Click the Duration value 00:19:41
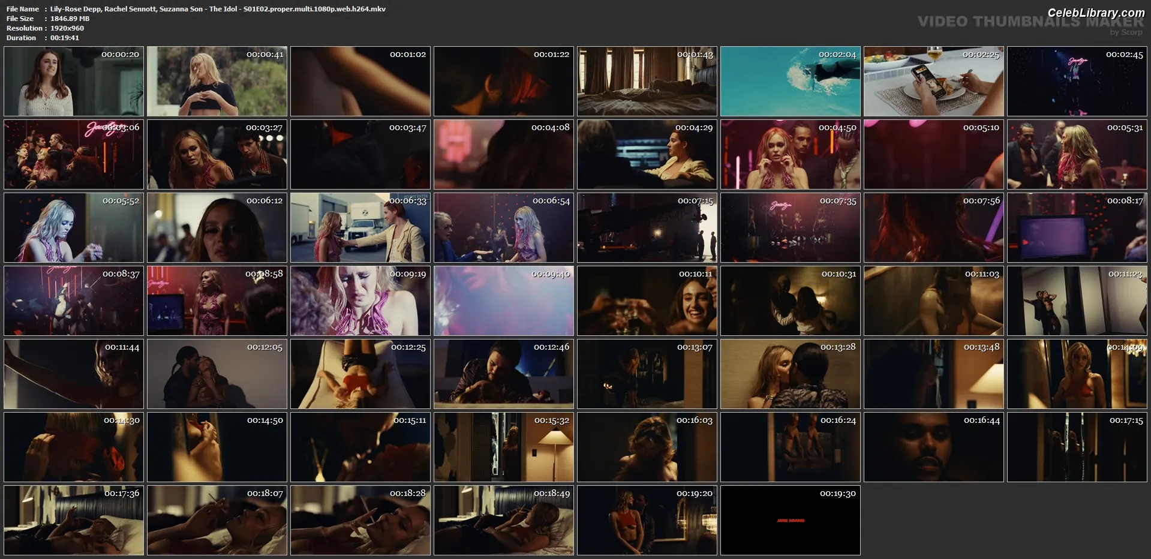The height and width of the screenshot is (559, 1151). pyautogui.click(x=65, y=38)
